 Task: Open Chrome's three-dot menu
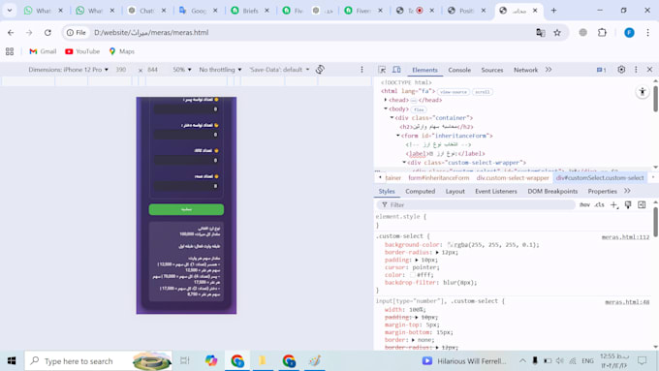[647, 32]
